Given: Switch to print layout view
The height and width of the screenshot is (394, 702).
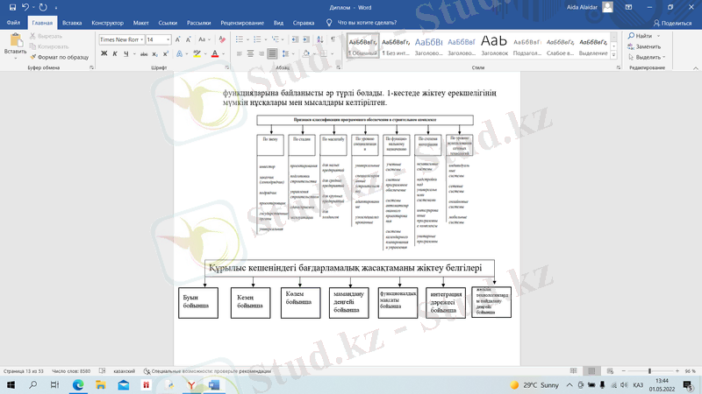Looking at the screenshot, I should click(x=591, y=371).
